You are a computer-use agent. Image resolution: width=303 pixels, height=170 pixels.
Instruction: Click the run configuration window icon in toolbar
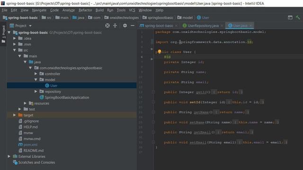tap(290, 17)
